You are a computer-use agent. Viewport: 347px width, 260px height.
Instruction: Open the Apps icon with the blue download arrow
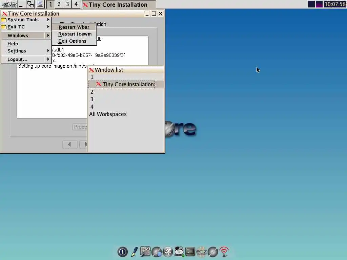click(157, 252)
